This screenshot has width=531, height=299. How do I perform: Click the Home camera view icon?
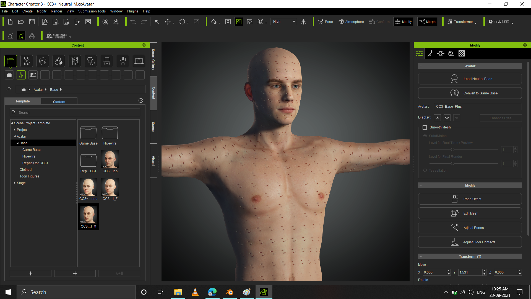214,22
